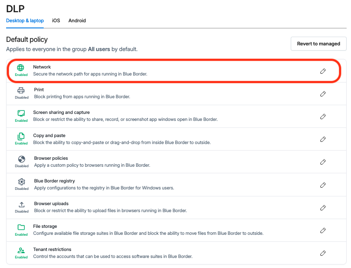This screenshot has height=268, width=351.
Task: Click the Enabled status under Network
Action: click(21, 75)
